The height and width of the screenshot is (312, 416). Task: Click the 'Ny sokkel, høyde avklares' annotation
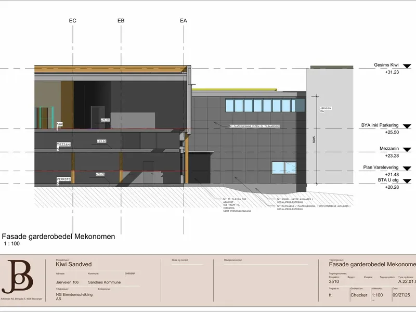coord(295,201)
